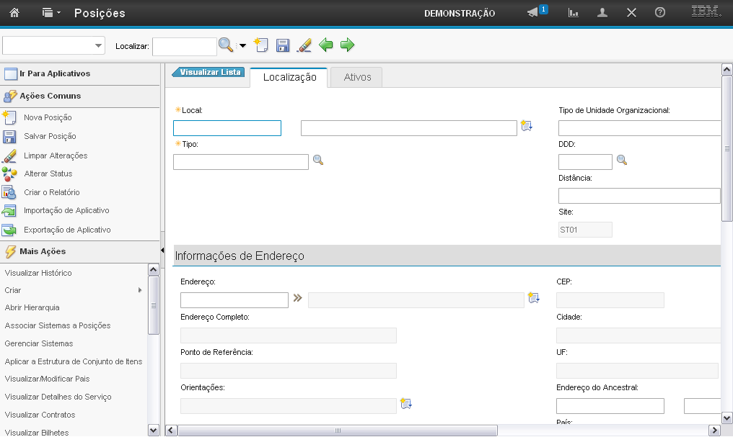Go to next record green arrow

tap(348, 45)
